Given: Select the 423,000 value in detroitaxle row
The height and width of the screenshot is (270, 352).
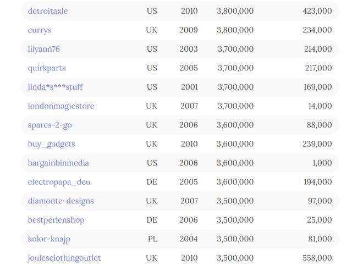Looking at the screenshot, I should pyautogui.click(x=317, y=11).
